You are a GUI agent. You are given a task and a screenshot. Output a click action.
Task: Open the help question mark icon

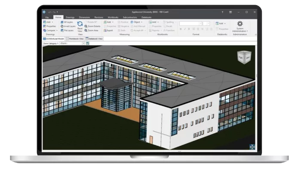point(222,12)
